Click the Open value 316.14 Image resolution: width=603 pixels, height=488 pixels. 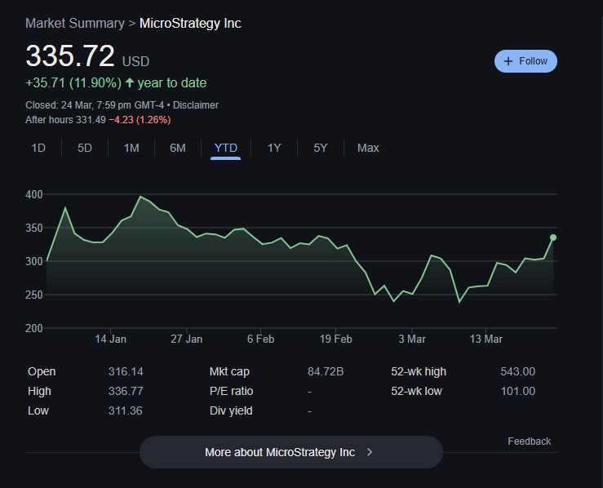[x=126, y=371]
